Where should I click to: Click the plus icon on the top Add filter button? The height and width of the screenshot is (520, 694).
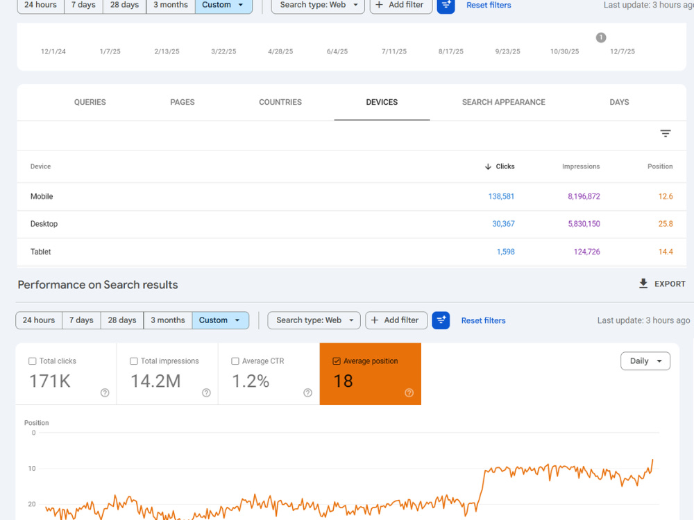(379, 5)
